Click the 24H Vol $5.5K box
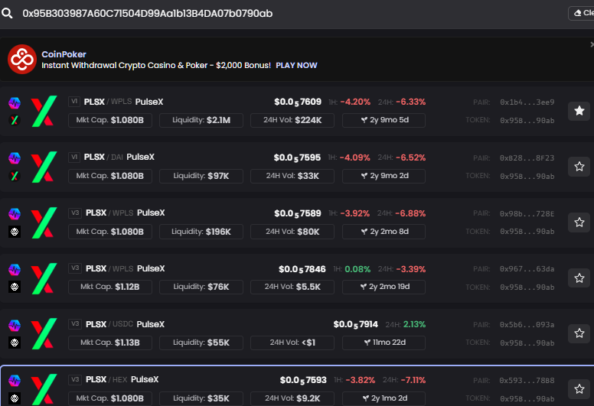This screenshot has width=594, height=406. click(x=292, y=287)
